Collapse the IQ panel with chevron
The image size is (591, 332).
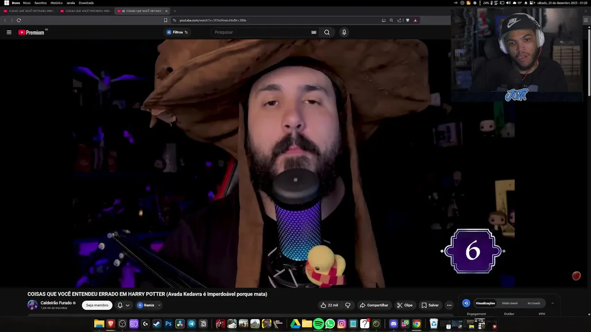tap(553, 303)
